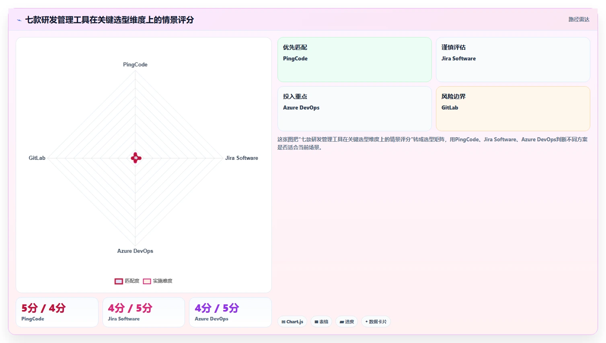Open the 风险边界 GitLab card
This screenshot has height=343, width=606.
tap(513, 109)
